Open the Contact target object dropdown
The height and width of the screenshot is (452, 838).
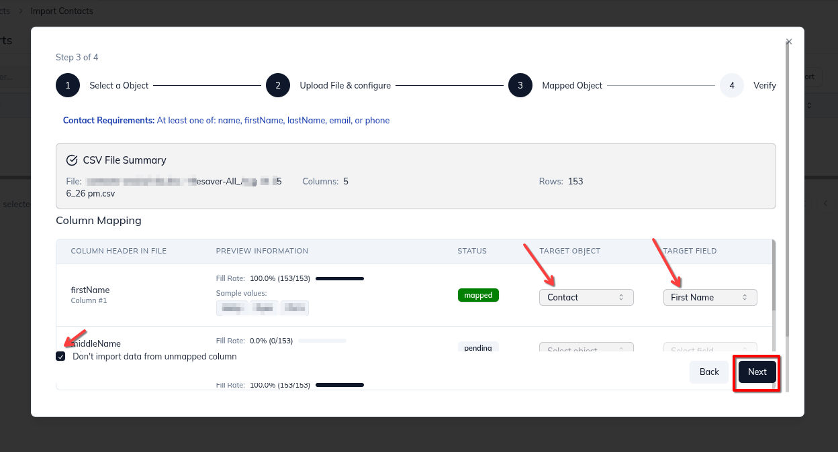[586, 297]
